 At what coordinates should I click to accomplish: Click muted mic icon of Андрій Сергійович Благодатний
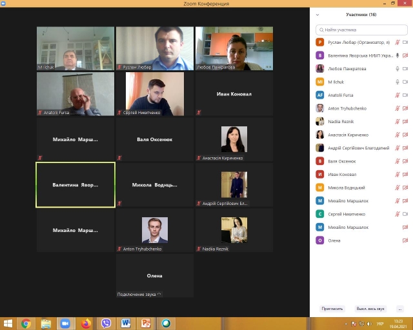[x=398, y=148]
